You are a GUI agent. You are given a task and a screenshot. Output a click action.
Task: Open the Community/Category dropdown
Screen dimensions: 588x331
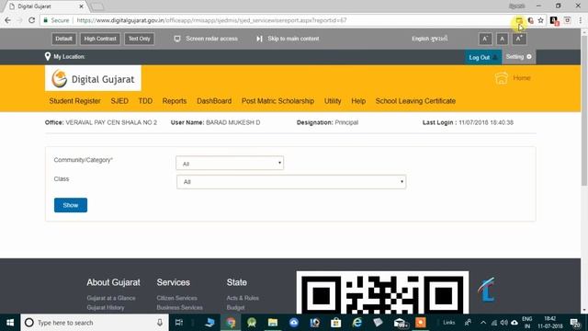tap(230, 164)
